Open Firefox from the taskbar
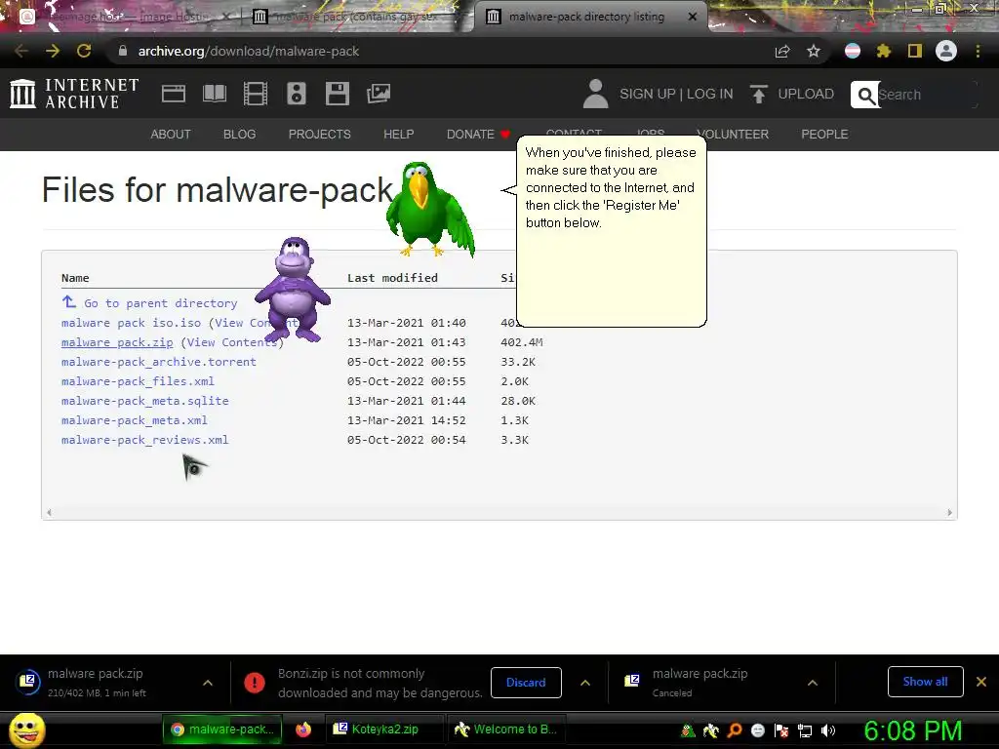Viewport: 999px width, 749px height. point(303,729)
